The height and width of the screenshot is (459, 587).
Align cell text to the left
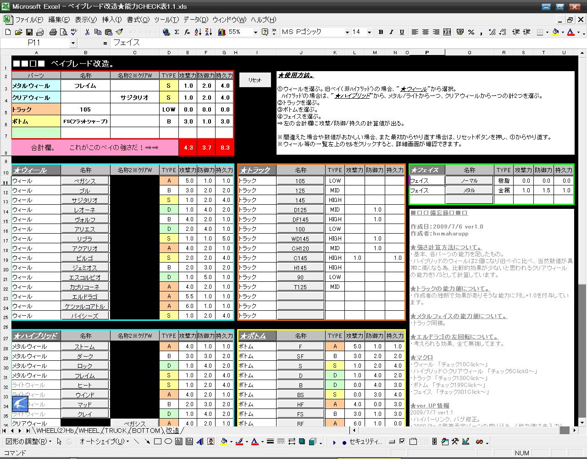point(415,32)
